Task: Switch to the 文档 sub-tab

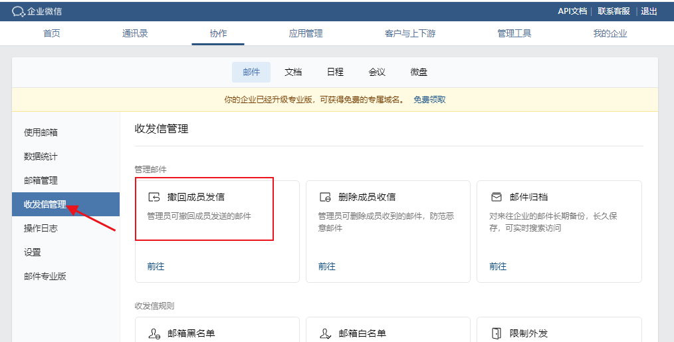Action: [293, 73]
